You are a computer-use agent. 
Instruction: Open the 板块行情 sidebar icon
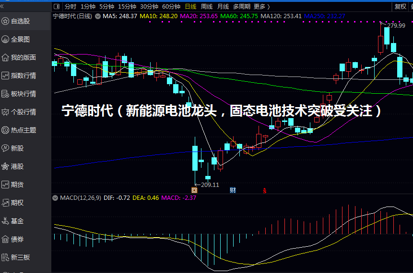5,94
